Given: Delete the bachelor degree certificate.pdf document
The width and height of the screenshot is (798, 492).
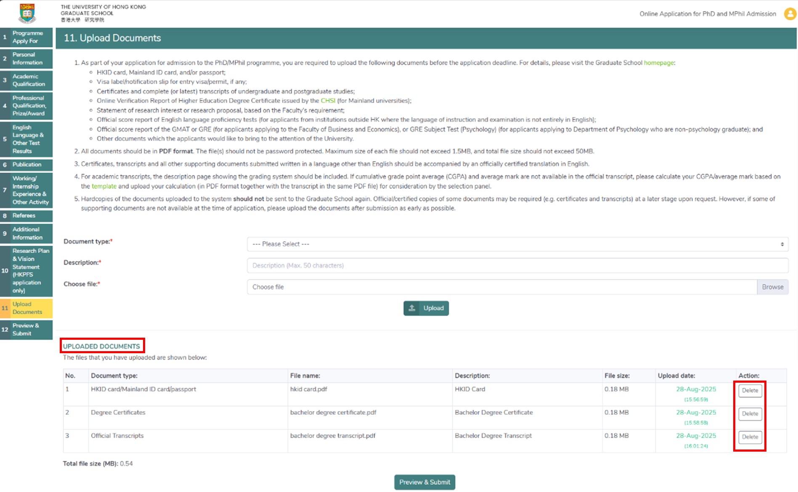Looking at the screenshot, I should pos(750,414).
